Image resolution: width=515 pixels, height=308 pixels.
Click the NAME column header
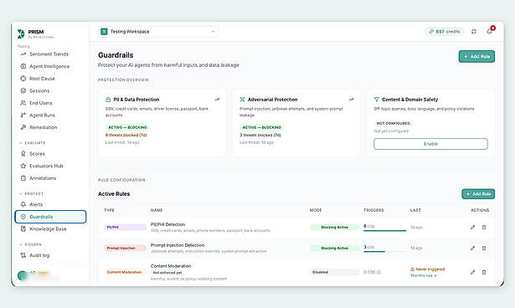pyautogui.click(x=157, y=210)
